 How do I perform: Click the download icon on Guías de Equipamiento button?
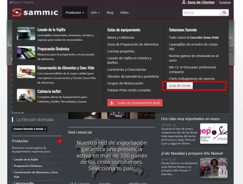coord(112,103)
